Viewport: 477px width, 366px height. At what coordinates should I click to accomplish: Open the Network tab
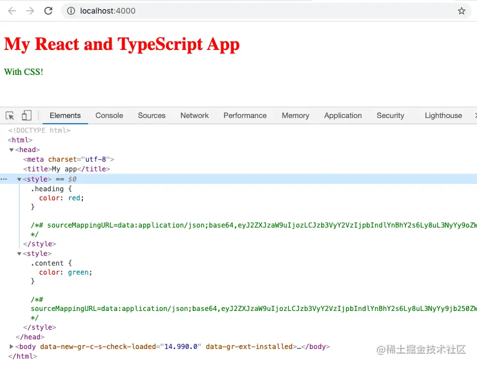click(194, 116)
